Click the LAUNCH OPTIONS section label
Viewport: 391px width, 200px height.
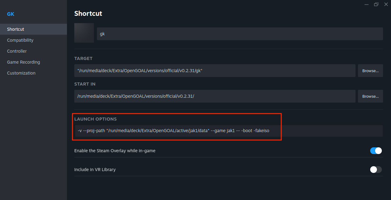[x=95, y=119]
